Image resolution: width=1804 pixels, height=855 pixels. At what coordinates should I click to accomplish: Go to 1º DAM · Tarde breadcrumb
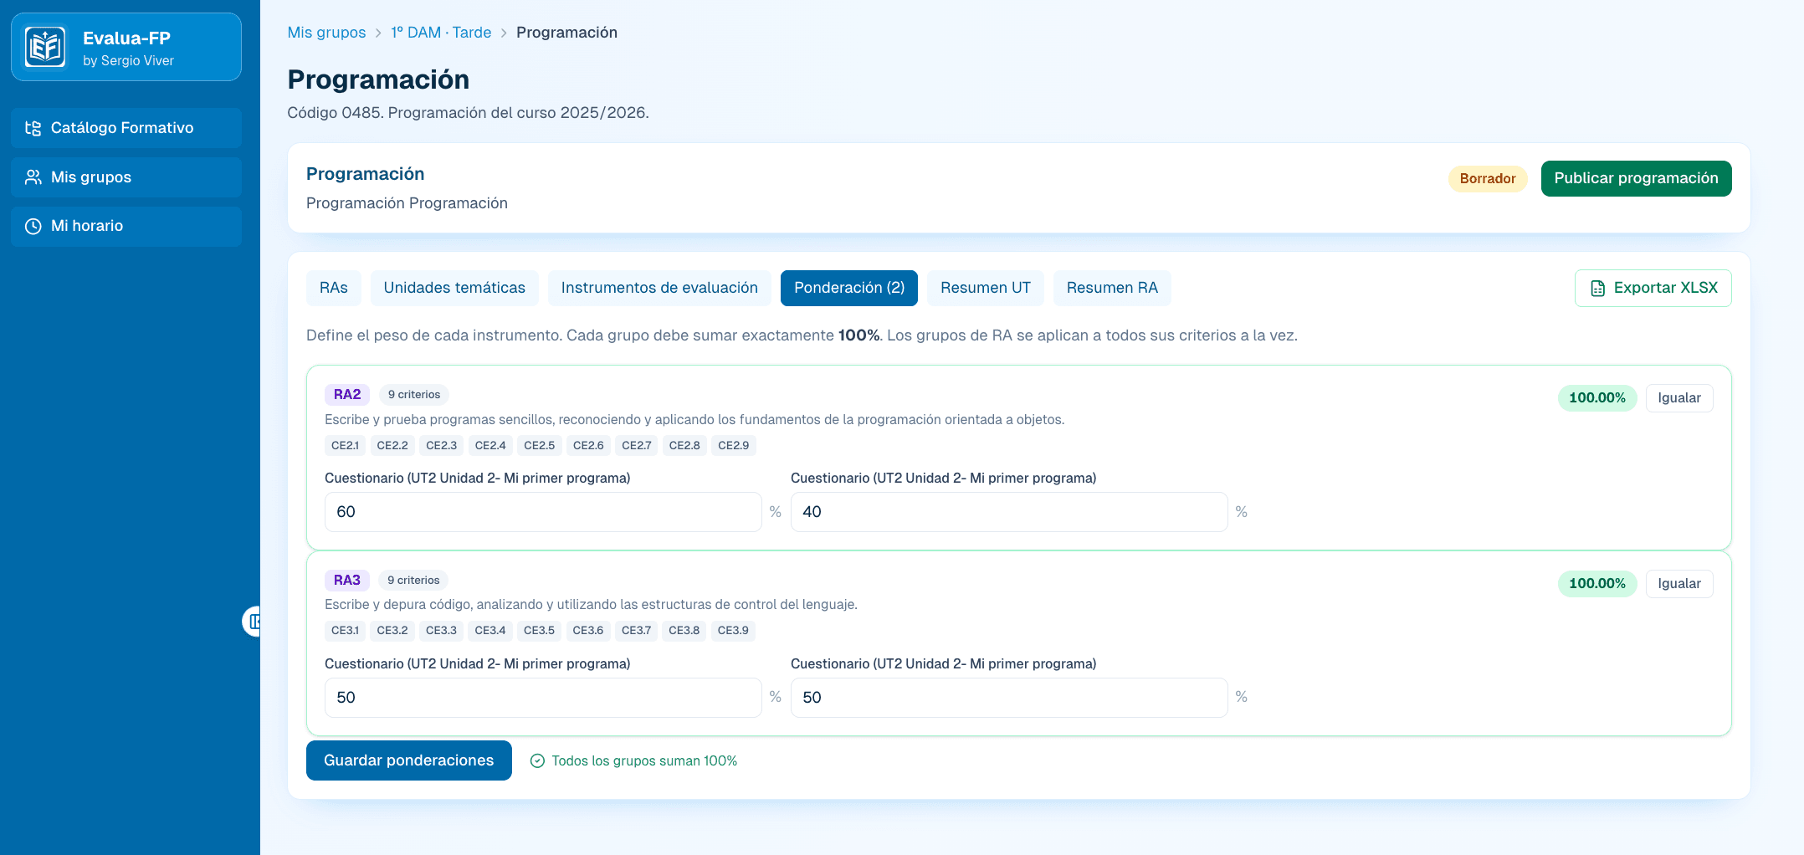click(441, 33)
